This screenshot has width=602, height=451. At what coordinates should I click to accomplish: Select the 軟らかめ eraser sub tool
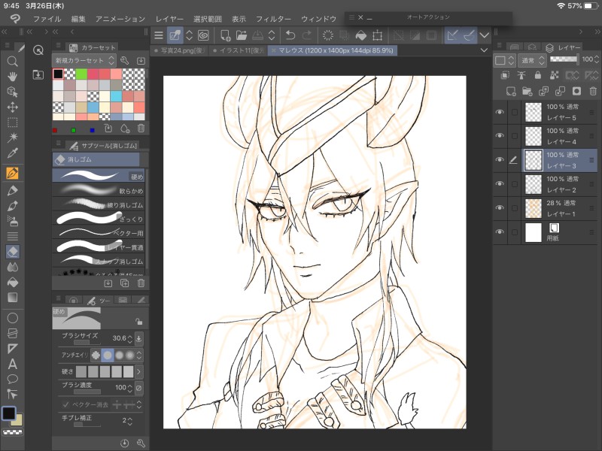tap(99, 190)
